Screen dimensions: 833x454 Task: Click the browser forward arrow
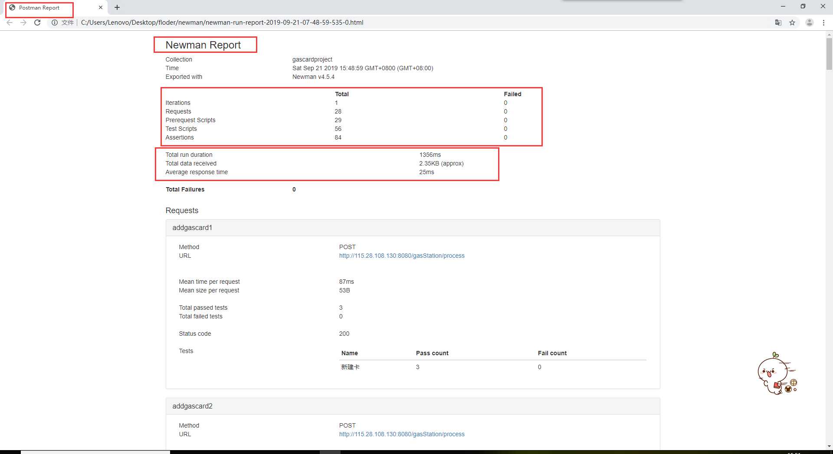23,23
